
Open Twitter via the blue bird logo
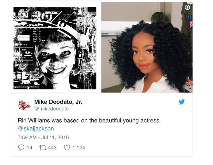[181, 102]
